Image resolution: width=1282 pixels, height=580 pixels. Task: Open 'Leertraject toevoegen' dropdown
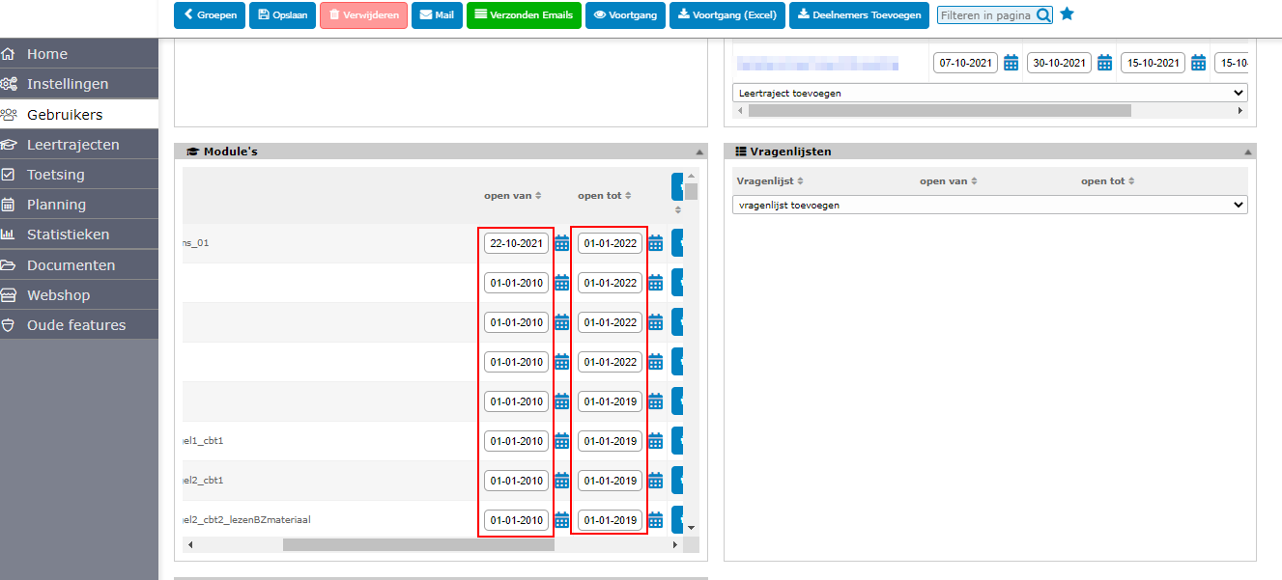coord(989,93)
